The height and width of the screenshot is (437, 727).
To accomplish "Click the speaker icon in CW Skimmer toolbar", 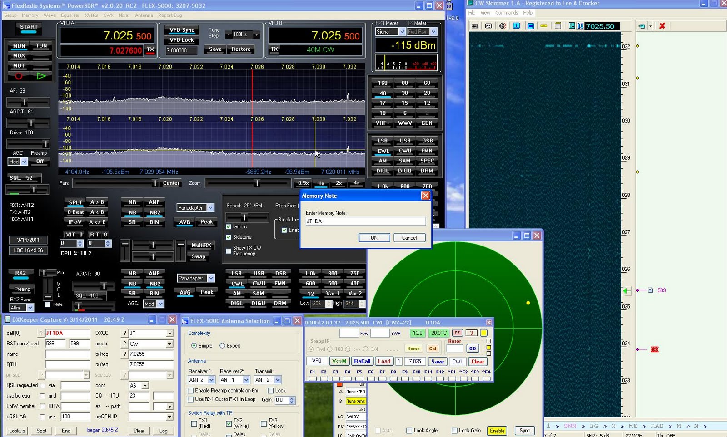I will 503,26.
